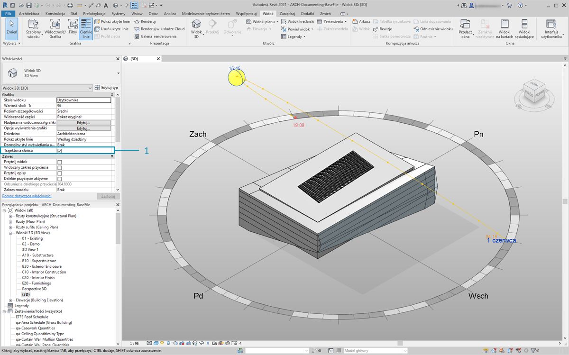Open Rewizje revisions tool

382,29
